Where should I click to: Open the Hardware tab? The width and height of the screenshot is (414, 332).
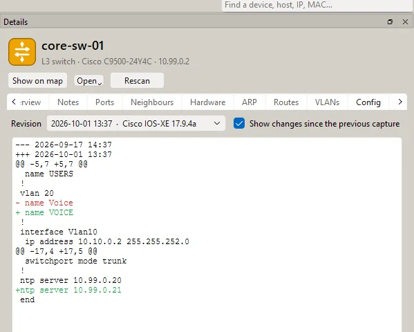tap(208, 102)
